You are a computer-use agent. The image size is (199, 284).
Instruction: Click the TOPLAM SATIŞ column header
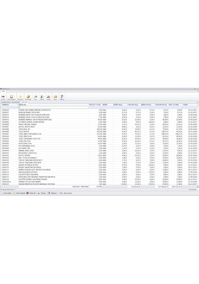pos(162,105)
